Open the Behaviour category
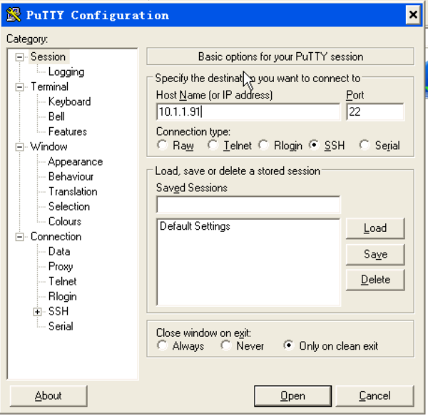 pos(71,177)
